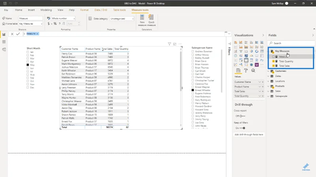Screen dimensions: 316x177
Task: Apply currency format with the dollar icon
Action: (49, 24)
